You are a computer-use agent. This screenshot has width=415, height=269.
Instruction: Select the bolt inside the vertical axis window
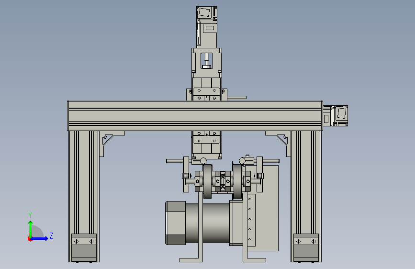(x=207, y=61)
